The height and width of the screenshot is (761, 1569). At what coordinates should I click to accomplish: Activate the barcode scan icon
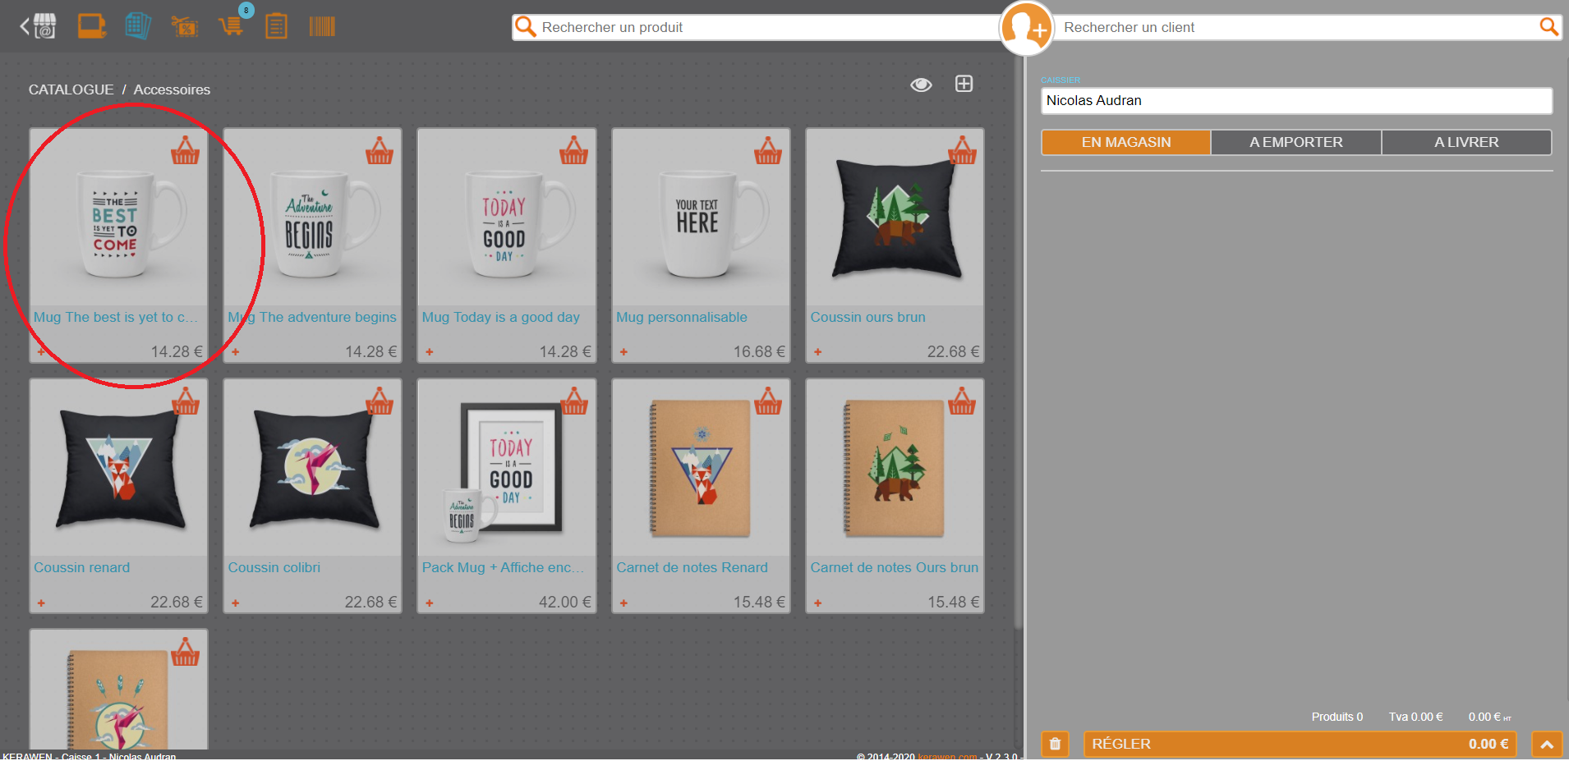(x=322, y=27)
